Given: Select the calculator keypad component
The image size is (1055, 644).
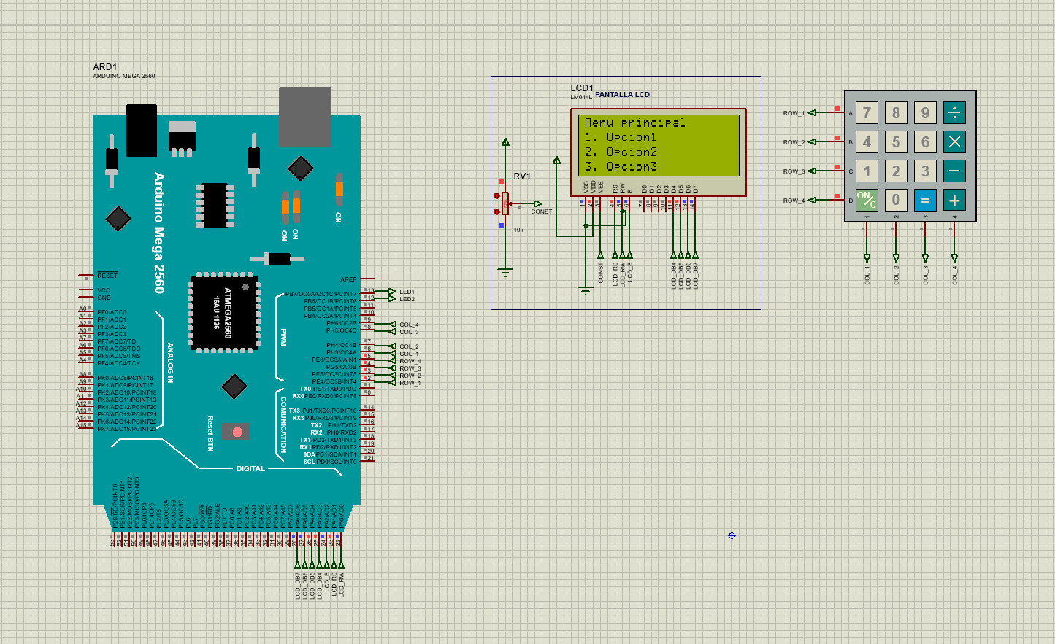Looking at the screenshot, I should (x=910, y=155).
